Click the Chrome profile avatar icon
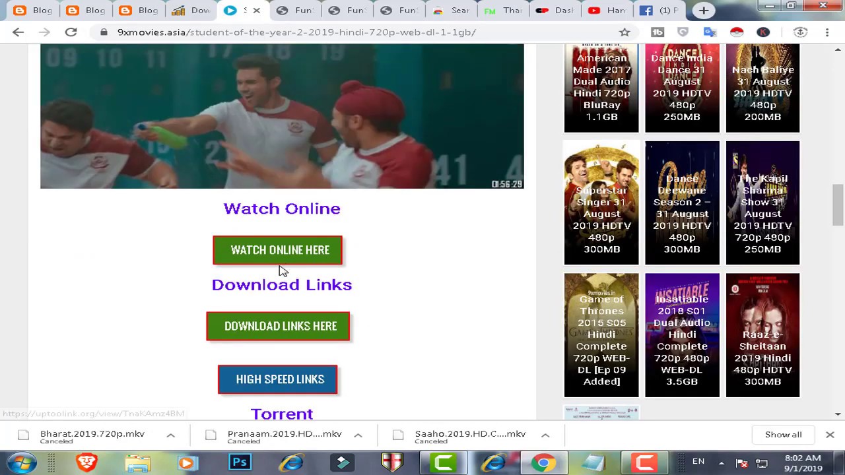This screenshot has width=845, height=475. pos(800,32)
